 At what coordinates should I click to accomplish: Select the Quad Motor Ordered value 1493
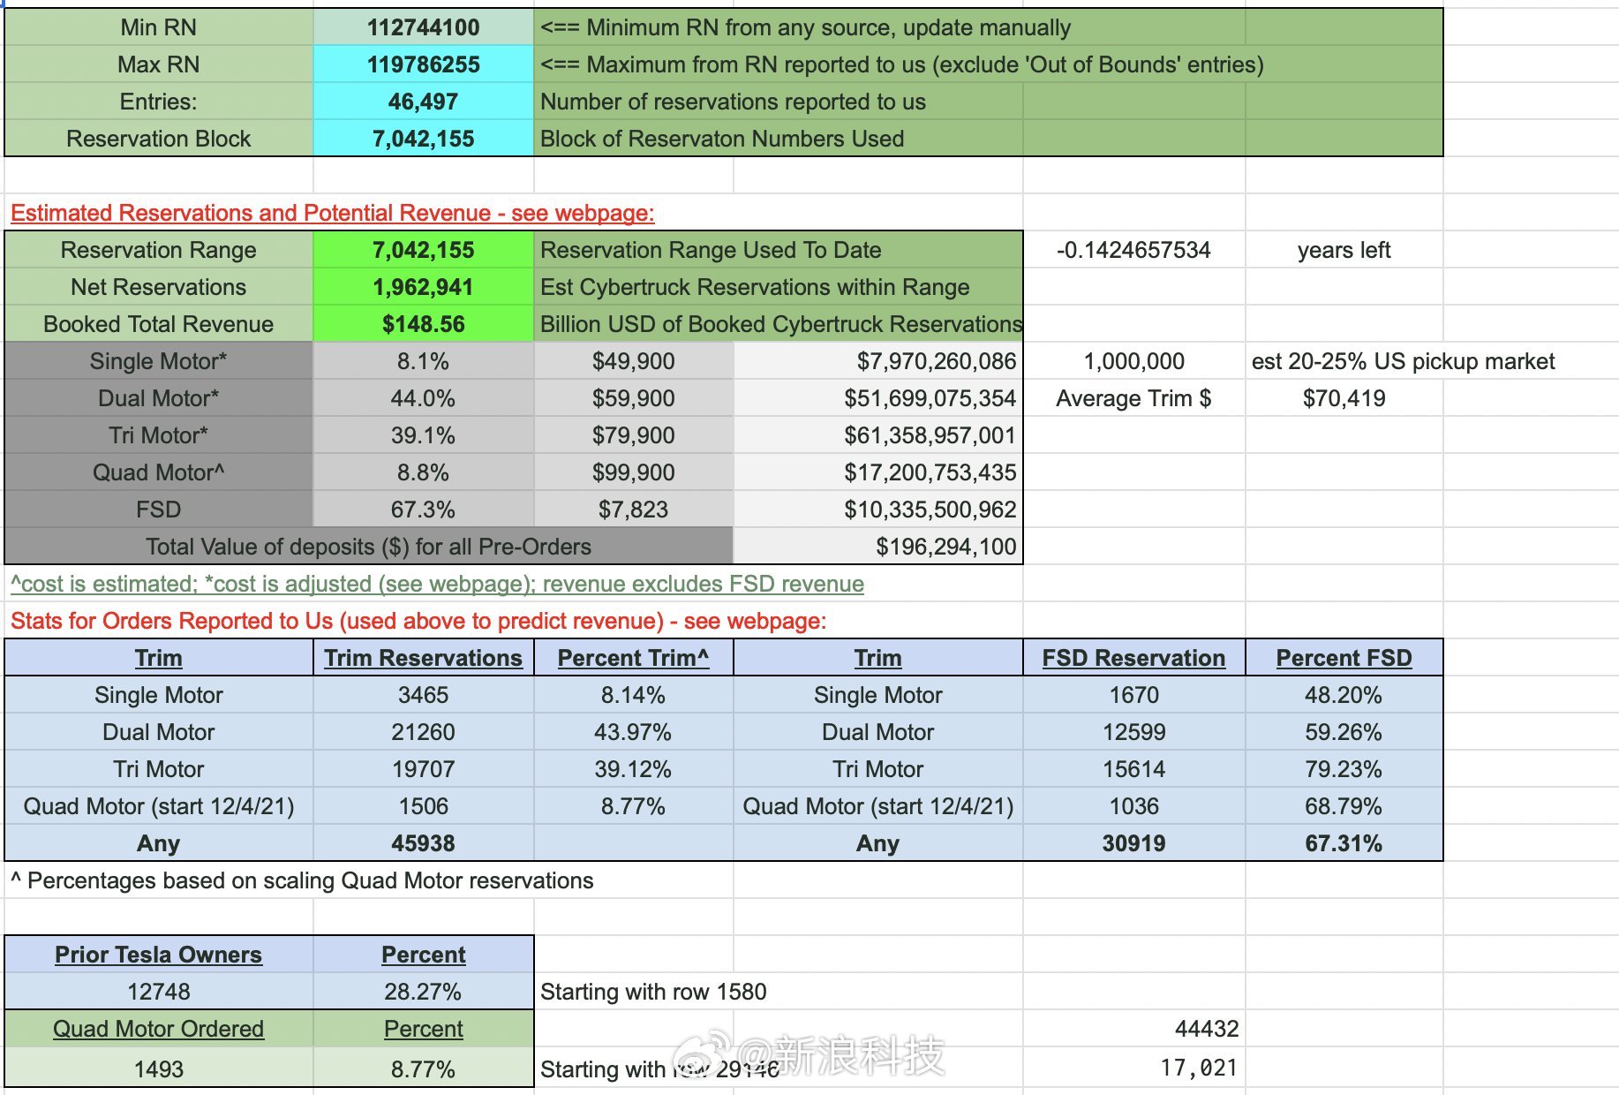pyautogui.click(x=159, y=1069)
